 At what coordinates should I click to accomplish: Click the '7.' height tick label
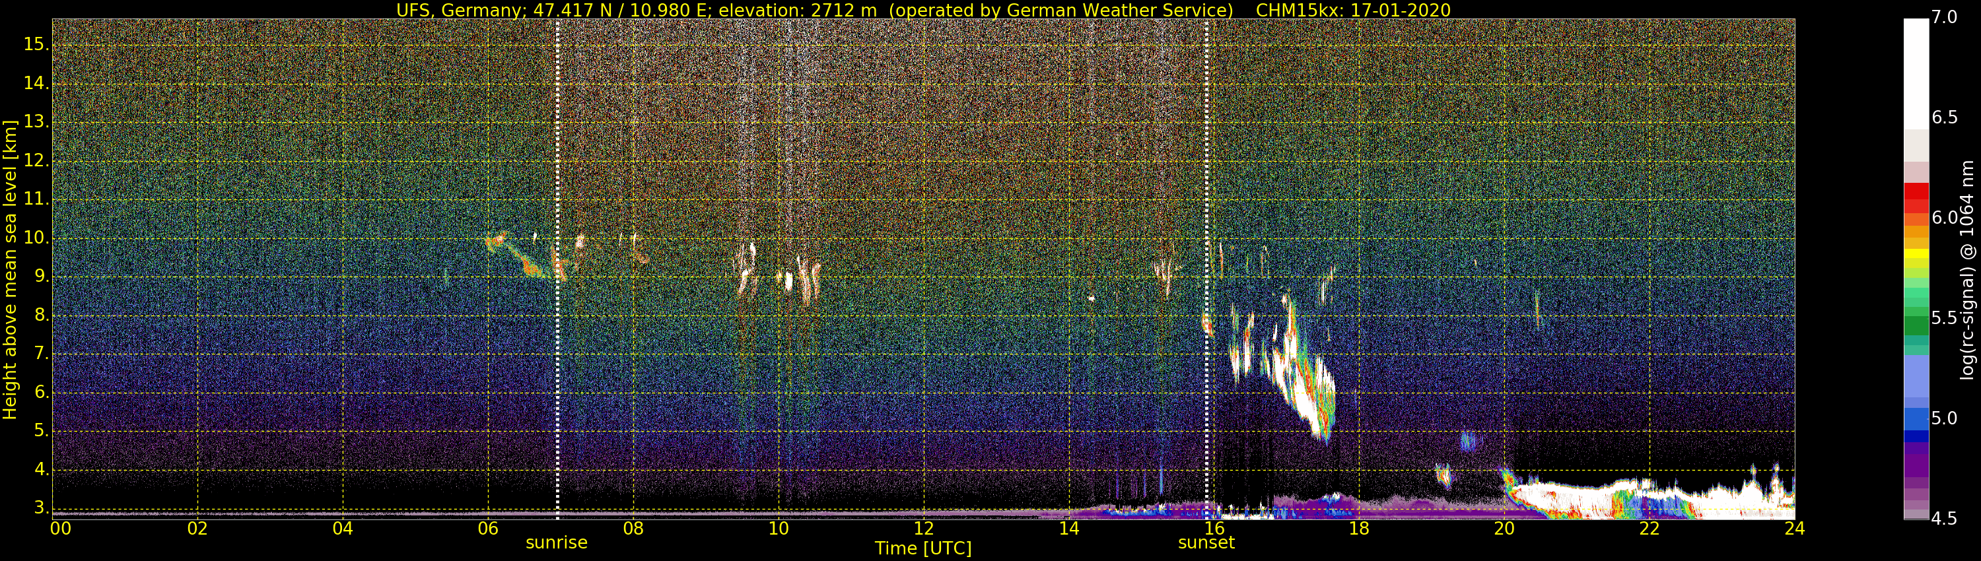coord(42,354)
